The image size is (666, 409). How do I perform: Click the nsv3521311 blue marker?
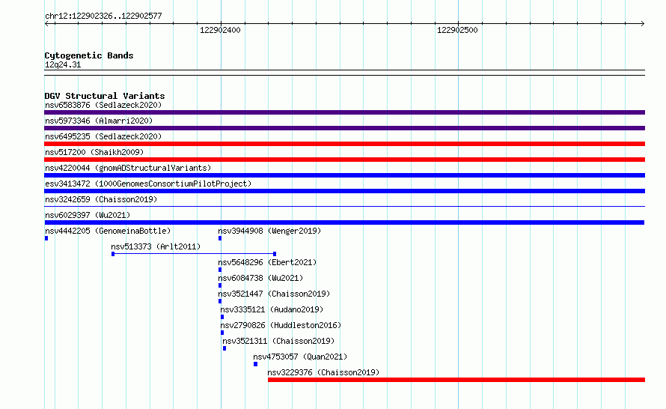[224, 348]
